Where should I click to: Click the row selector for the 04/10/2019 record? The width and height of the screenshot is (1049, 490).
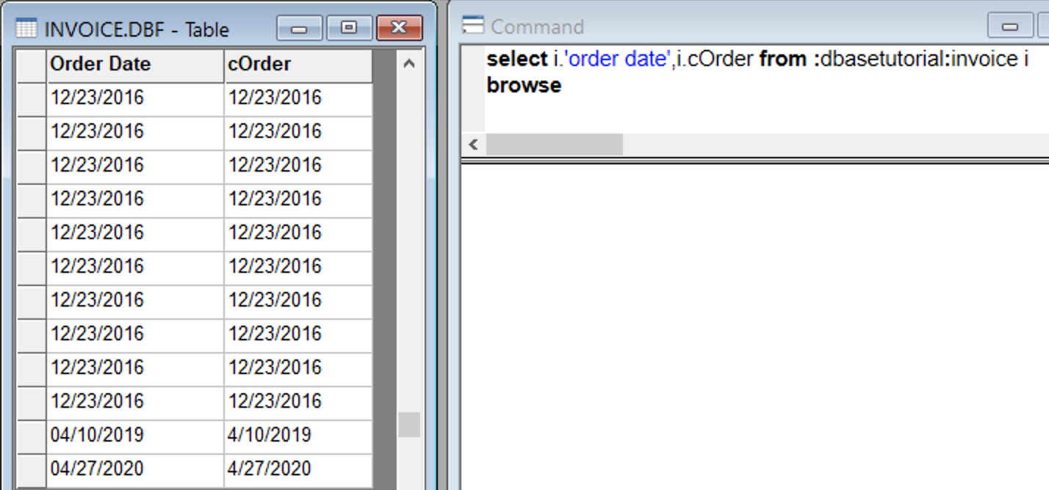(32, 435)
